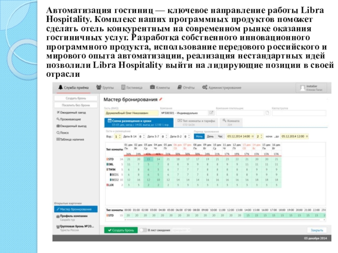
Task: Select the BED2 room subtype row
Action: tap(194, 180)
